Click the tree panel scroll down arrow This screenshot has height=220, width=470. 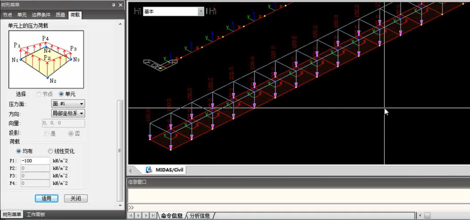[120, 205]
